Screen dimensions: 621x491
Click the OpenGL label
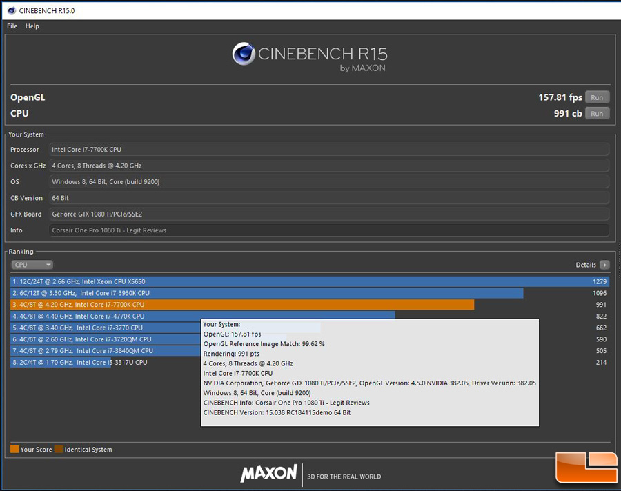pyautogui.click(x=28, y=97)
